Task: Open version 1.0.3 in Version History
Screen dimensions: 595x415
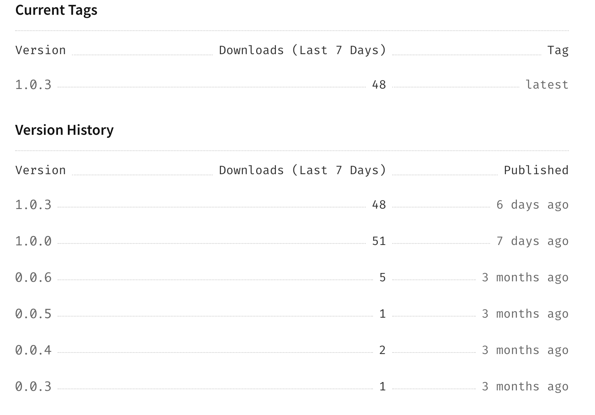Action: [33, 204]
